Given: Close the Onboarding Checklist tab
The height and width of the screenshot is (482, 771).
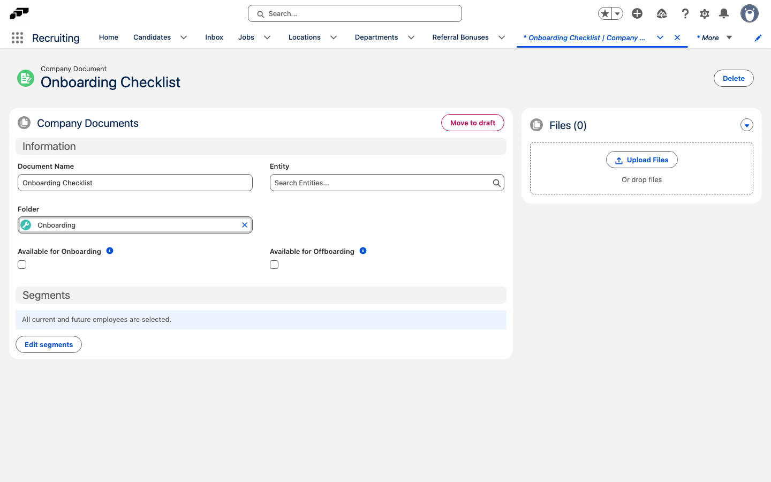Looking at the screenshot, I should [x=677, y=37].
